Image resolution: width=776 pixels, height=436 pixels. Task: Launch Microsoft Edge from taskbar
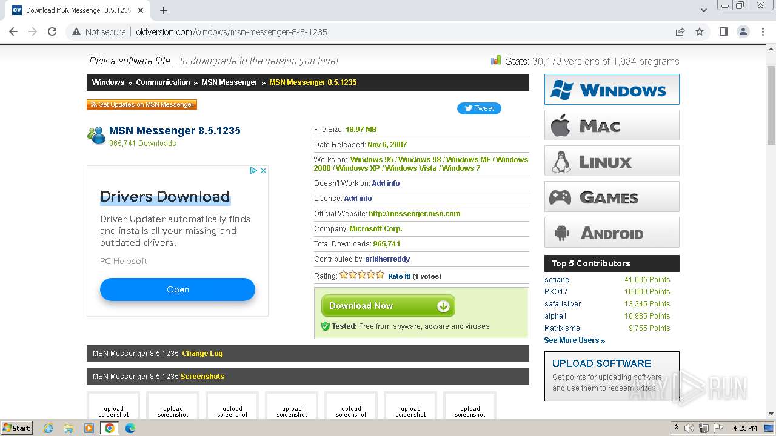(130, 428)
